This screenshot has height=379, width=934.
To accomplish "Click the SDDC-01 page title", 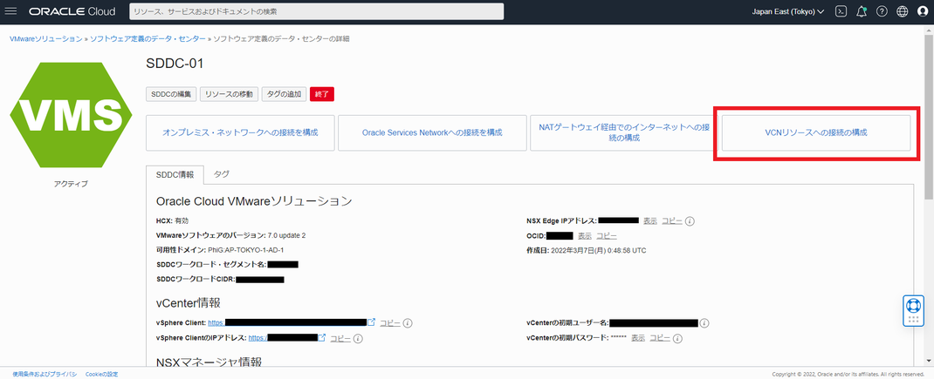I will click(x=175, y=64).
